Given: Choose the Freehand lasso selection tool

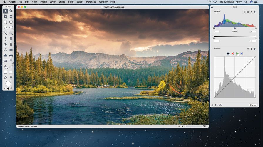Looking at the screenshot, I should (5, 28).
